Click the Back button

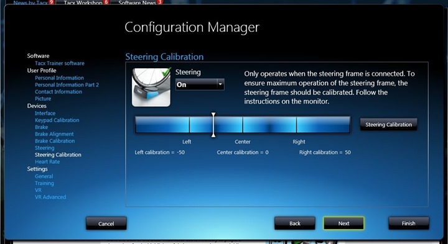tap(295, 223)
